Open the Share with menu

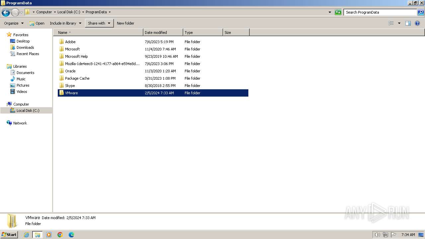[x=99, y=23]
